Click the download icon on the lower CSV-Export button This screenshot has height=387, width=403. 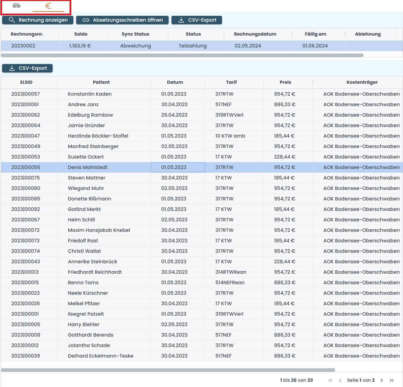11,68
